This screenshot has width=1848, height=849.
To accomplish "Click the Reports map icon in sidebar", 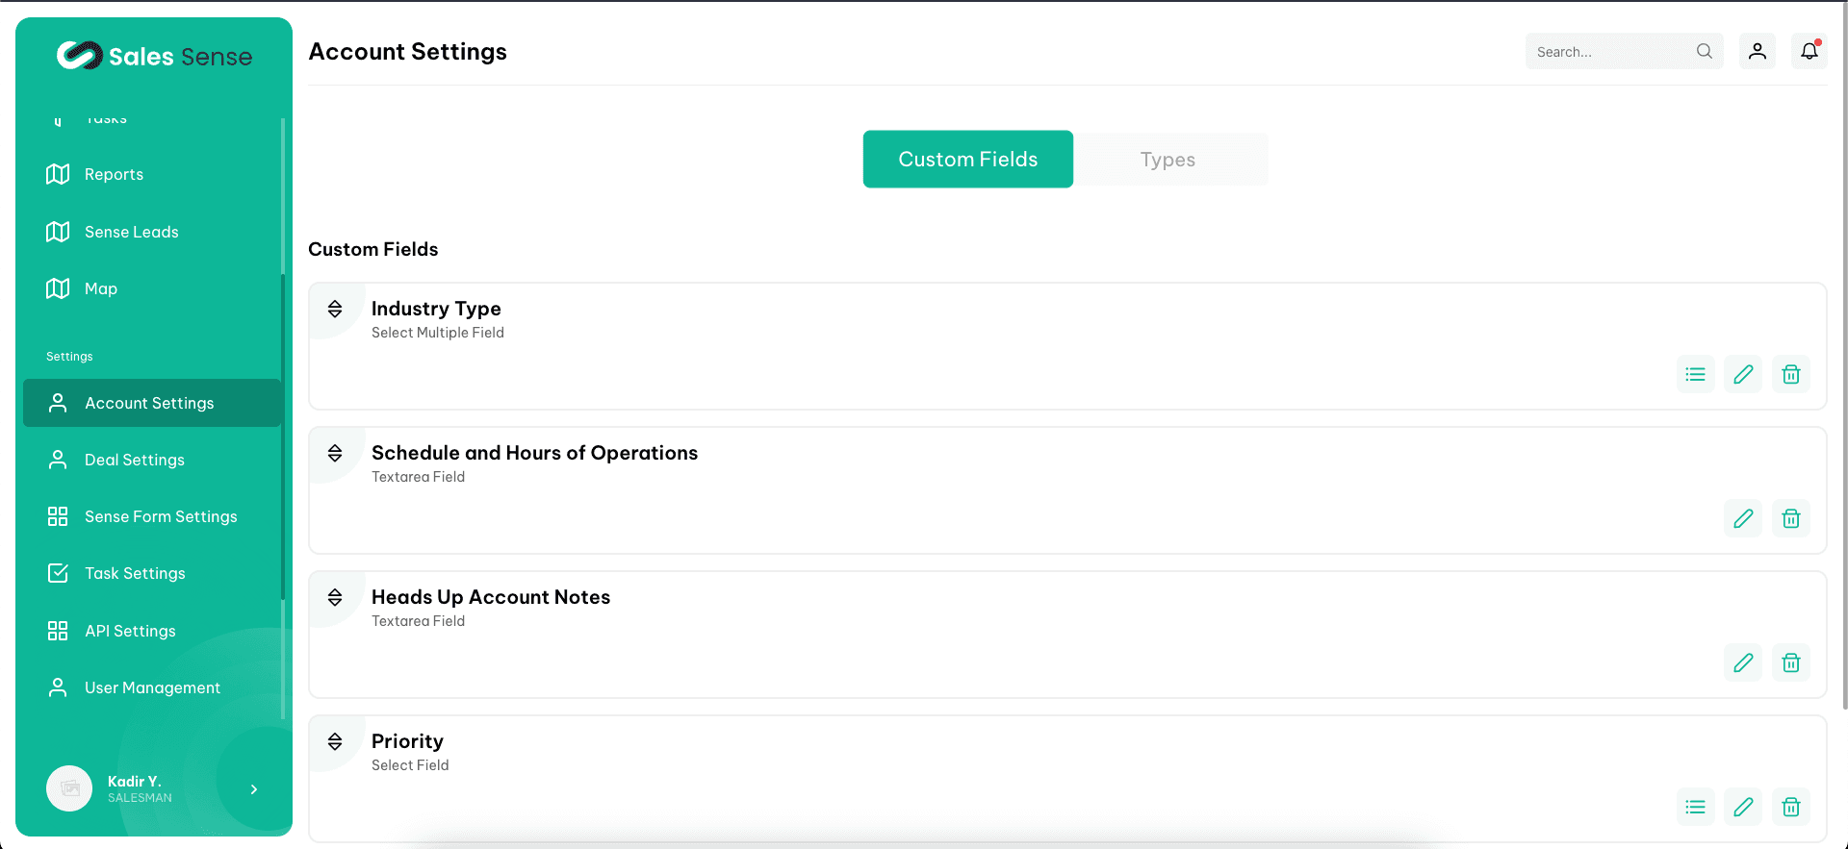I will click(x=58, y=174).
